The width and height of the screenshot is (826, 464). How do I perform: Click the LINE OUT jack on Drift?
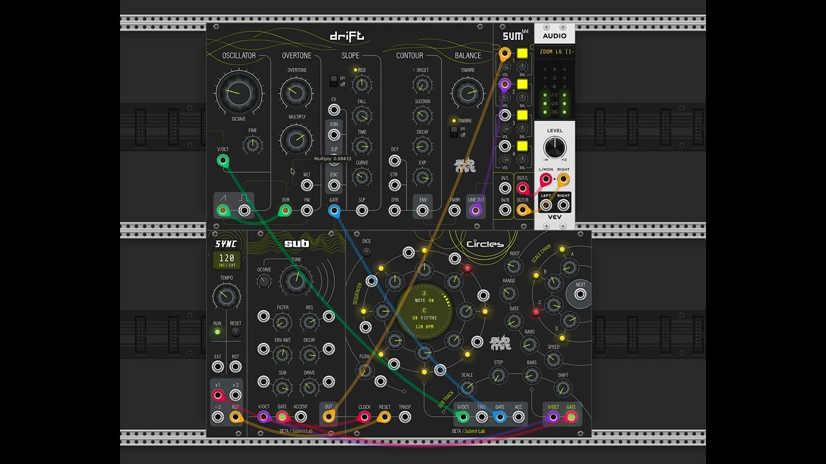click(476, 210)
